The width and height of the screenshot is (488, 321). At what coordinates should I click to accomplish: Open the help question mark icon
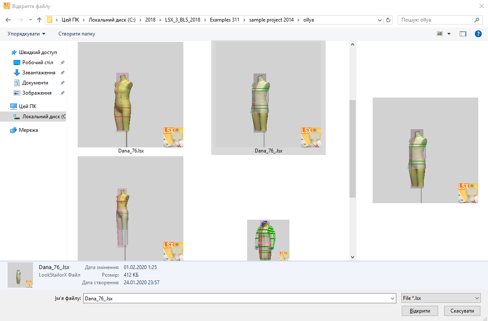(478, 34)
